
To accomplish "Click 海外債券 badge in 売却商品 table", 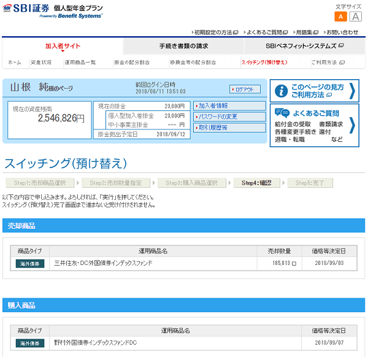I will pyautogui.click(x=30, y=264).
